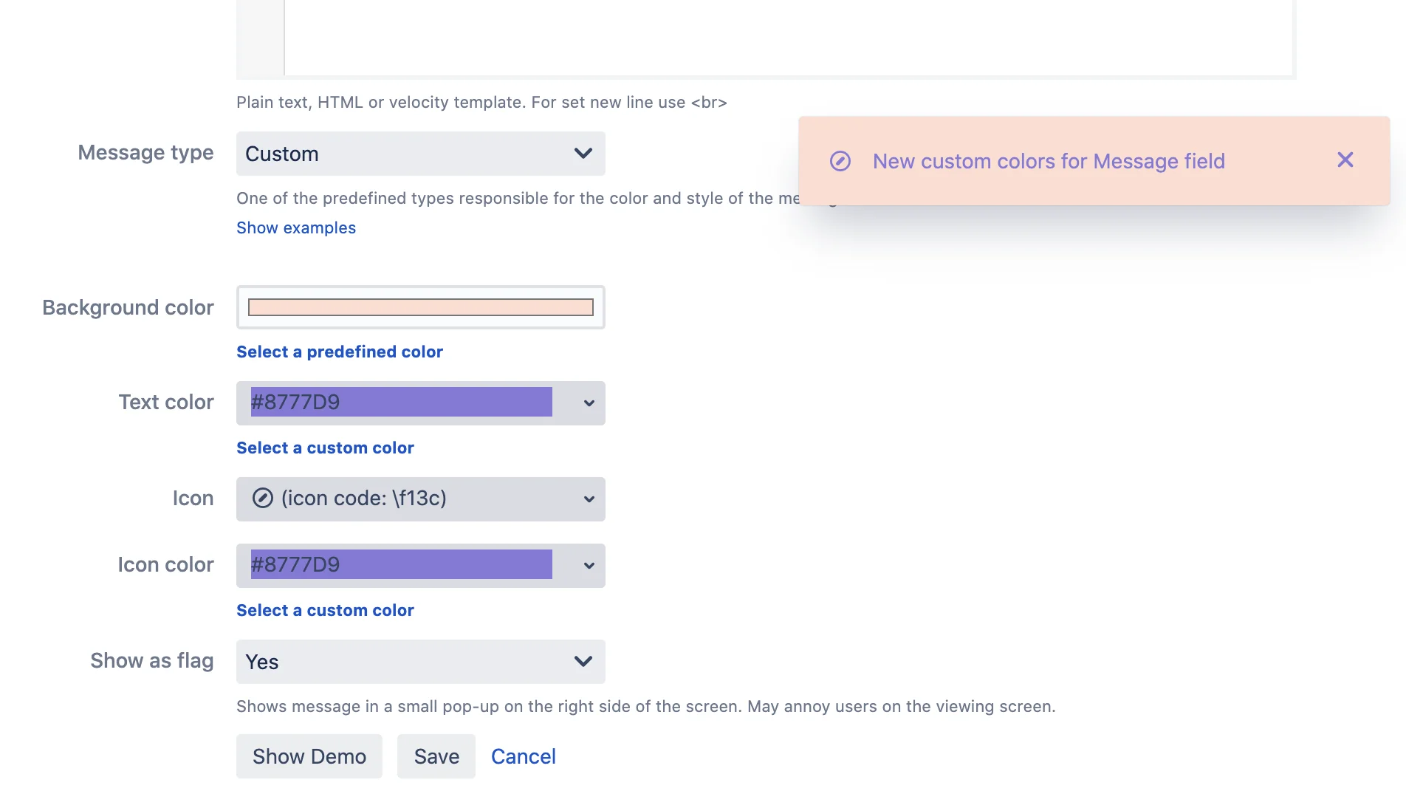Open the Background color swatch picker
This screenshot has height=808, width=1406.
(x=421, y=307)
